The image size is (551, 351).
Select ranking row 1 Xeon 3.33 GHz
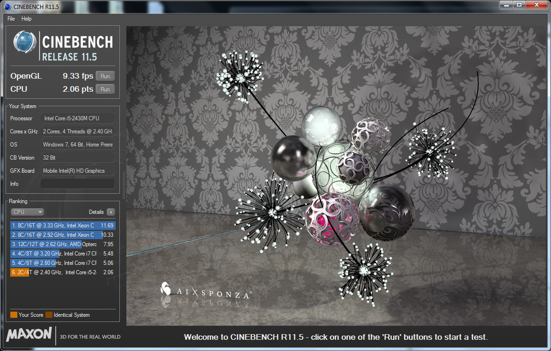(x=63, y=225)
